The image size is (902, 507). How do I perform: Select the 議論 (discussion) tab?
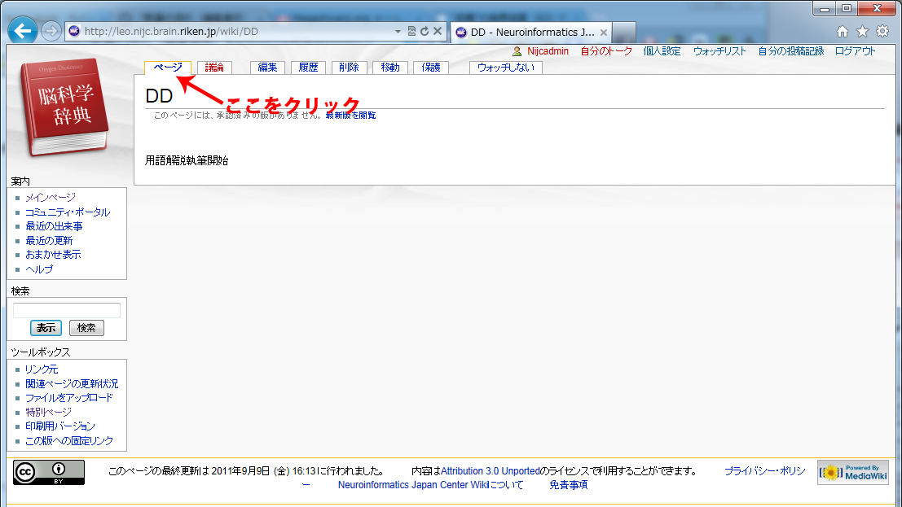point(214,68)
